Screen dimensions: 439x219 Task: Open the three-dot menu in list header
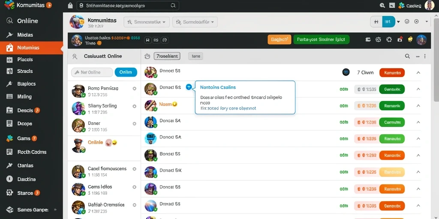425,56
